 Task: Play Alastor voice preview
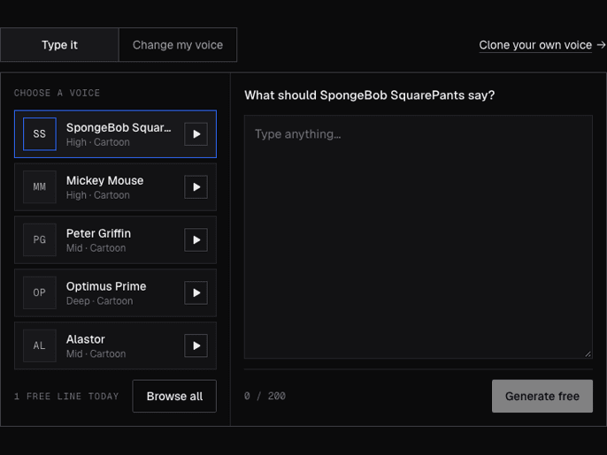[x=196, y=345]
